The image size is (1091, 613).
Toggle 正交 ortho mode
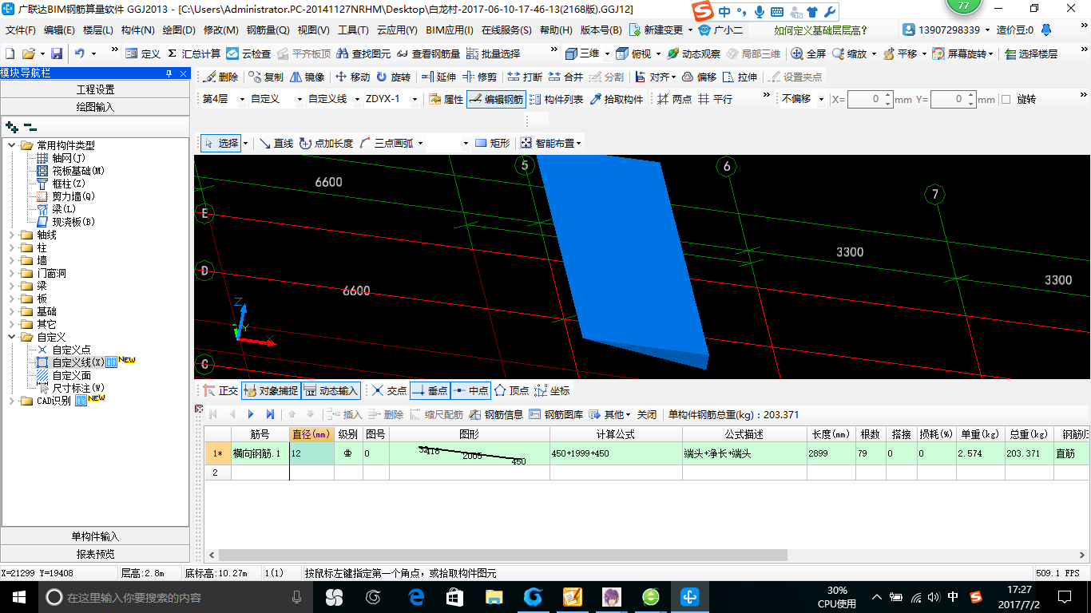[220, 390]
